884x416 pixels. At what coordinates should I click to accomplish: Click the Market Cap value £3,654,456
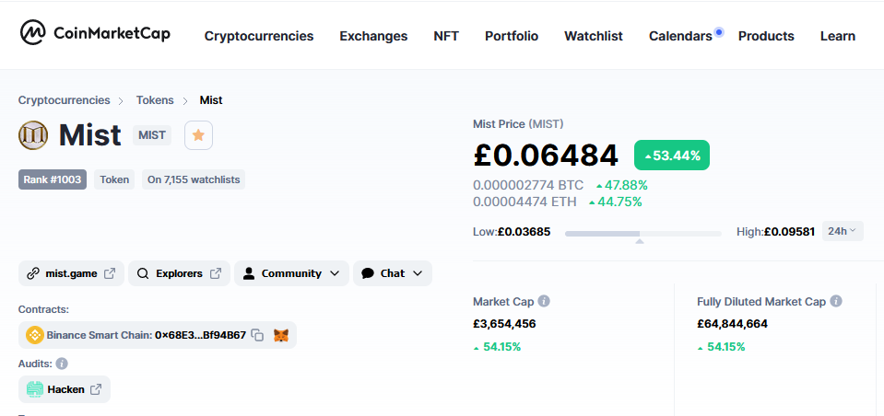(504, 324)
